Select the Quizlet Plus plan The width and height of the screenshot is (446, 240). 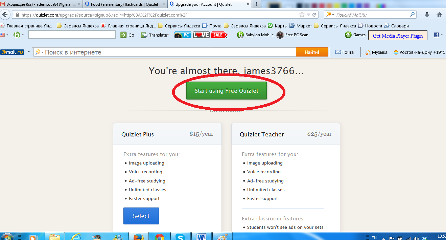pos(141,216)
